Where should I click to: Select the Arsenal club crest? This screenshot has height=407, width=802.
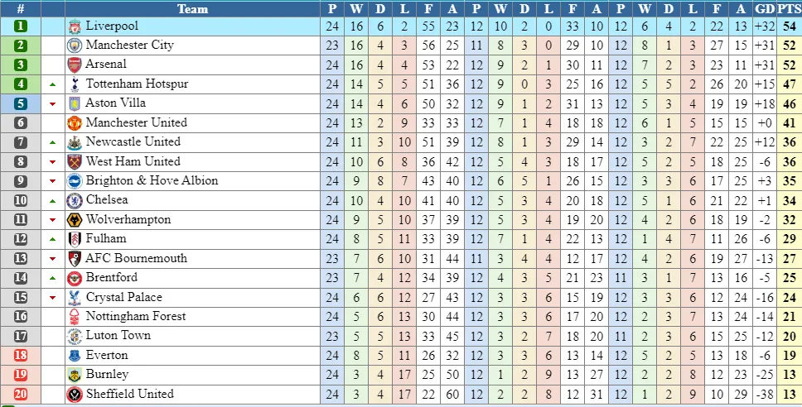pos(75,65)
